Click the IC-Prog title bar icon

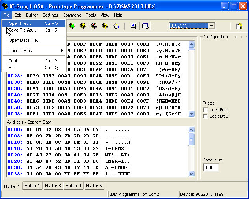[x=5, y=6]
